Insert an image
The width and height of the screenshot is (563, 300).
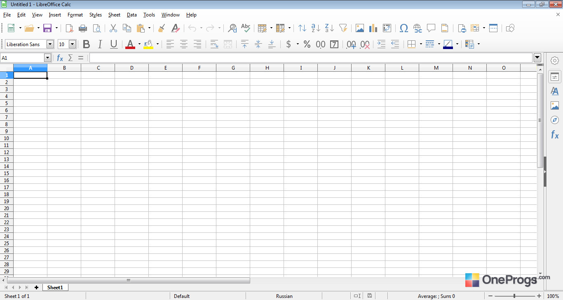pos(360,28)
